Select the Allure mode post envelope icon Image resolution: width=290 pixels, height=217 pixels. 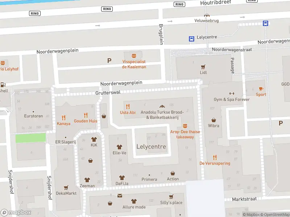point(120,196)
